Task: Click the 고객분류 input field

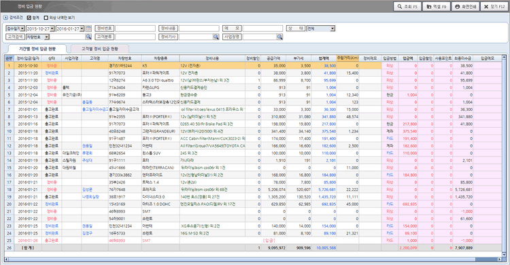Action: 135,37
